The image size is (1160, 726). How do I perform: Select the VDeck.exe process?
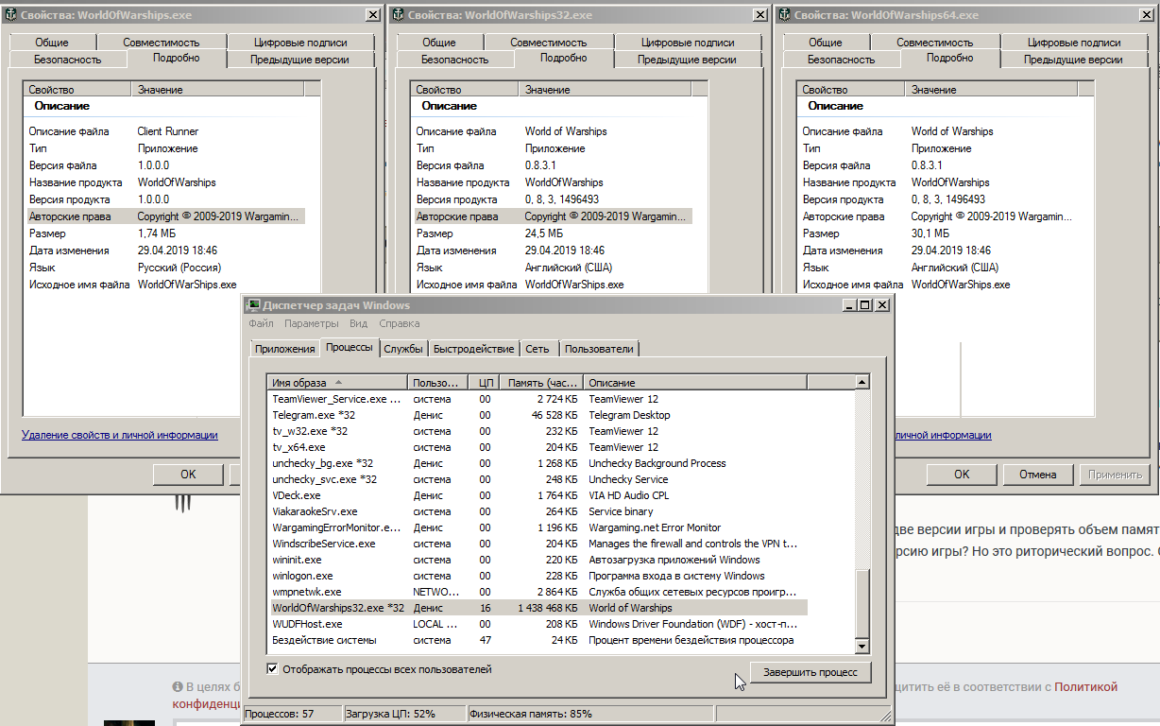[537, 495]
